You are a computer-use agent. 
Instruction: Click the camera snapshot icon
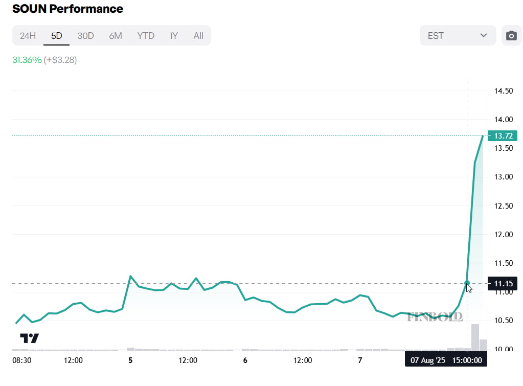tap(511, 35)
